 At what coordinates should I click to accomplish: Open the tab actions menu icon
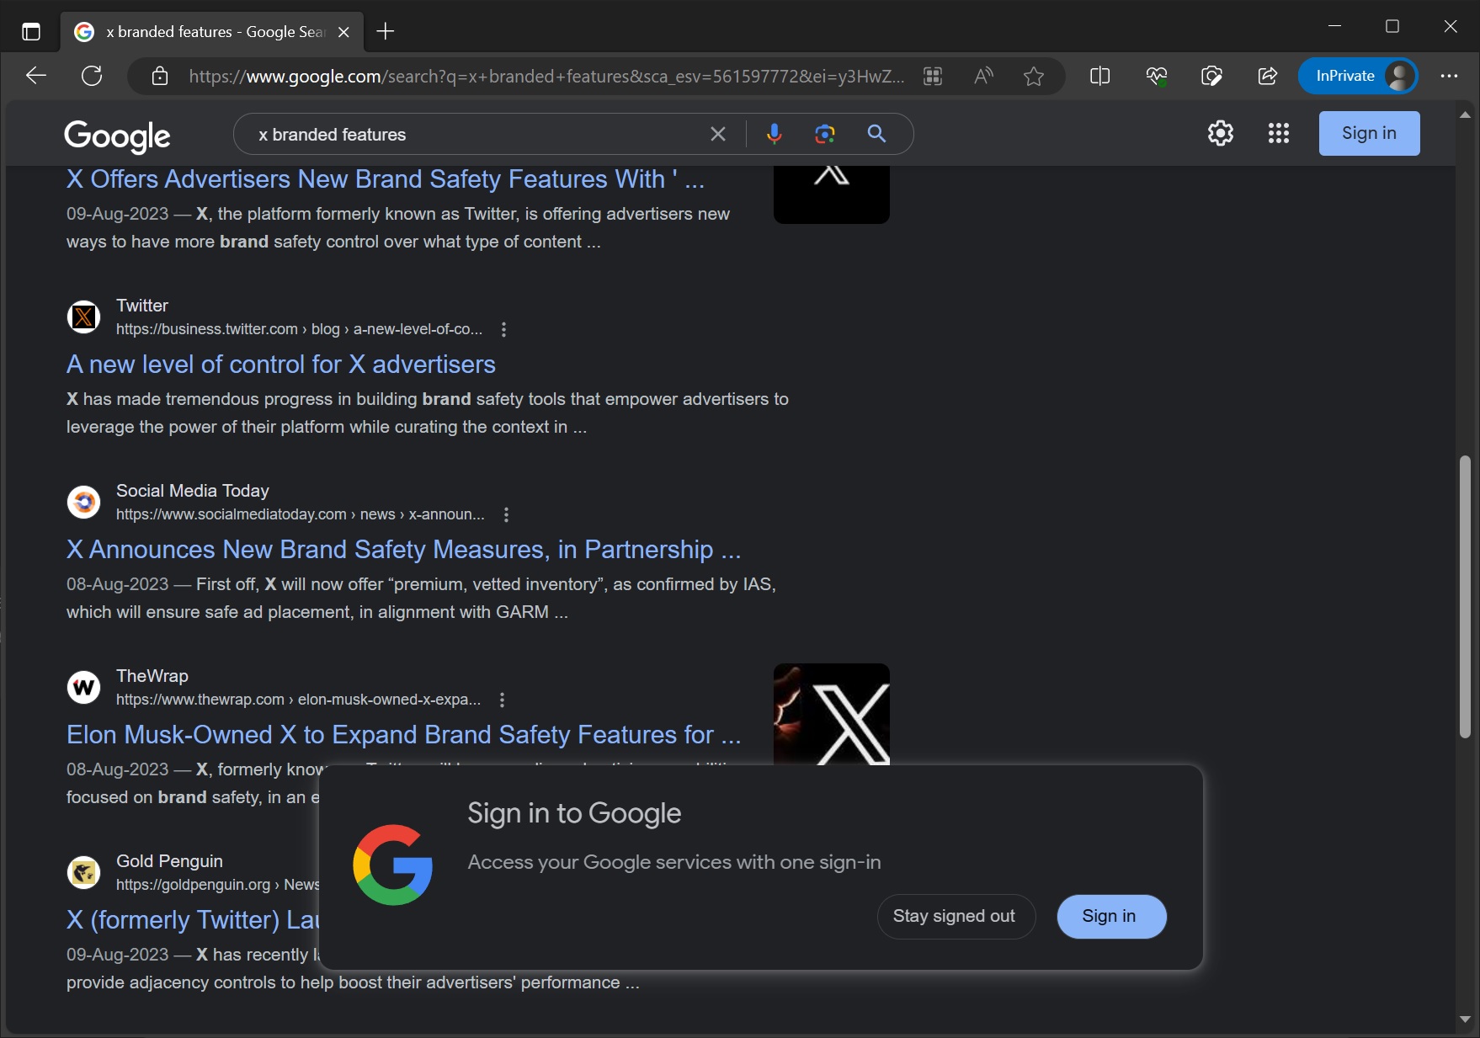point(31,32)
